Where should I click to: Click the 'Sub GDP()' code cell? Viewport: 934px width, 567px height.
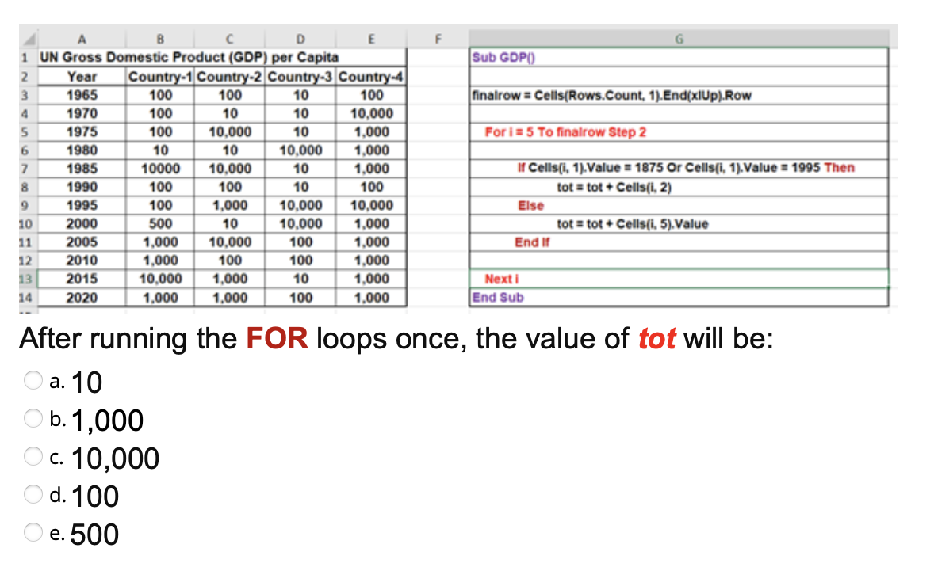coord(679,58)
